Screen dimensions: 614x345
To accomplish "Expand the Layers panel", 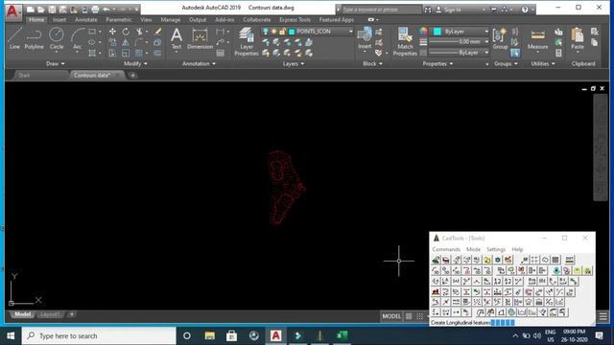I will (x=294, y=63).
